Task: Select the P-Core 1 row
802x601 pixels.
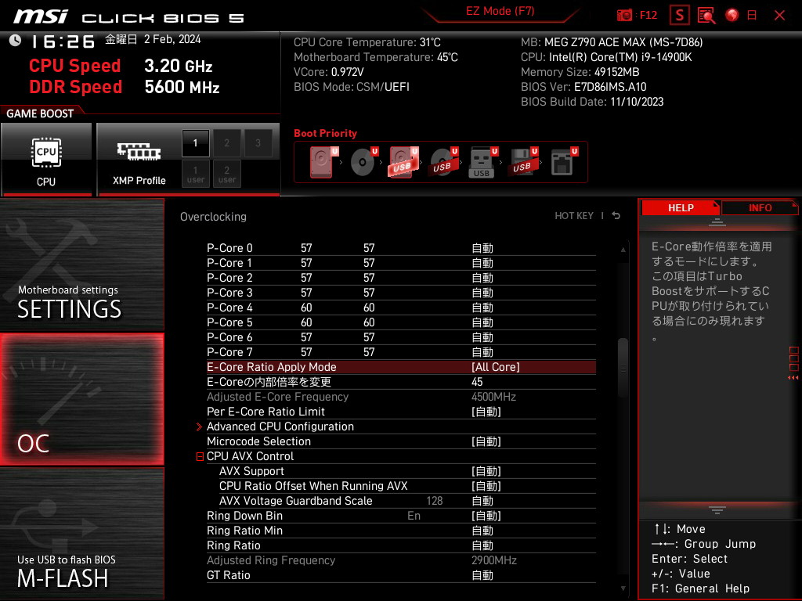Action: (x=401, y=263)
